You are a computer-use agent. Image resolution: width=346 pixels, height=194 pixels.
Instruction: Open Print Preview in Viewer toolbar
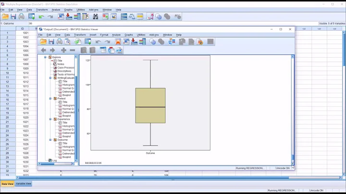(x=68, y=42)
